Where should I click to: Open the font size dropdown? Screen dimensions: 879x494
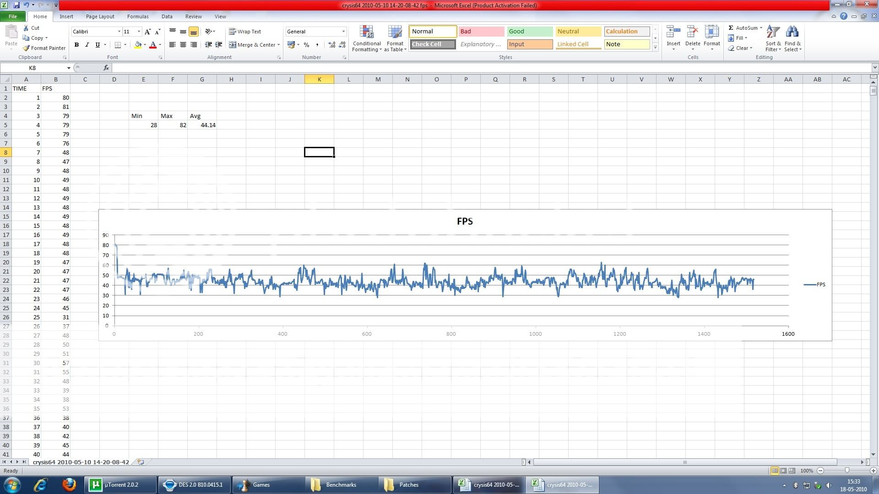point(139,32)
